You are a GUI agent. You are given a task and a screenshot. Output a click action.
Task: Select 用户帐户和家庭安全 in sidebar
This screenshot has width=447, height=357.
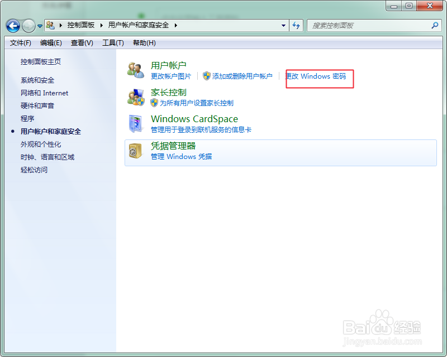[51, 132]
